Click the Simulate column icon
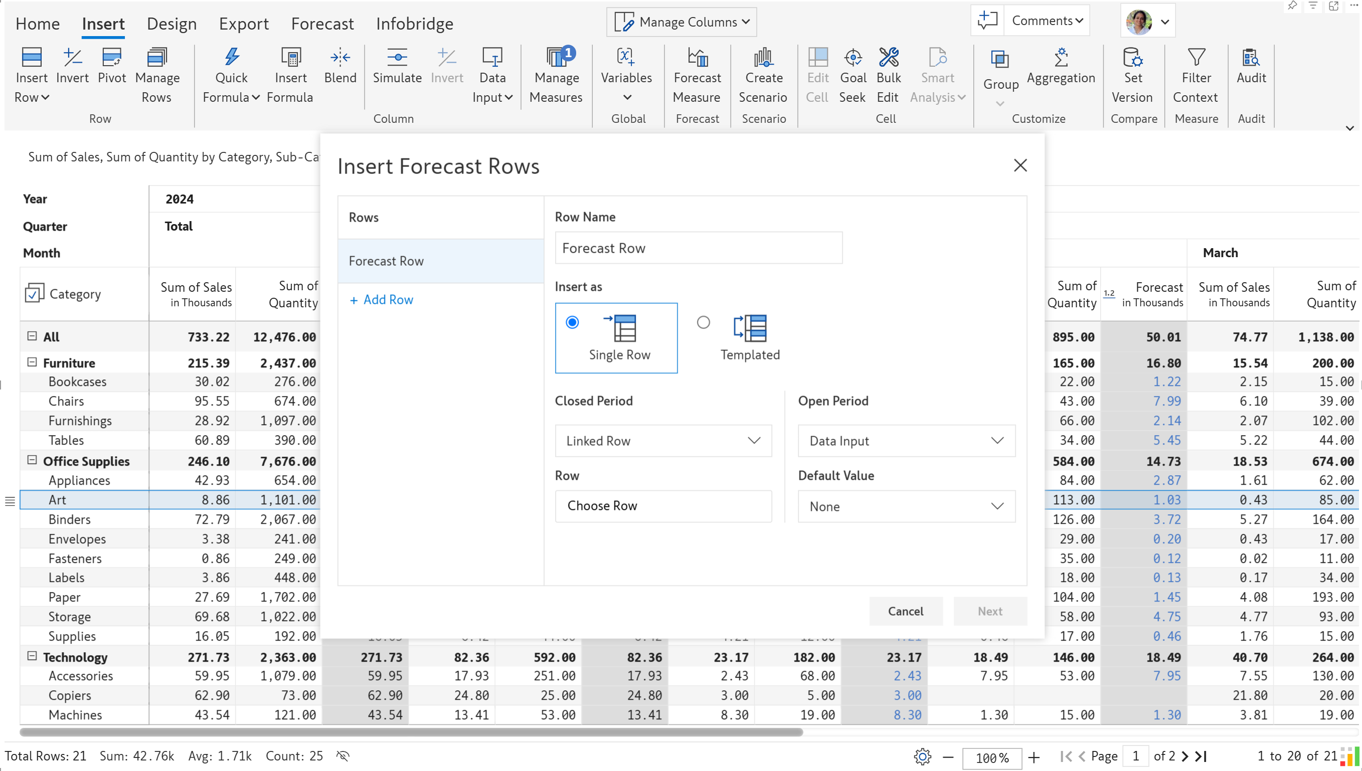This screenshot has height=771, width=1362. tap(397, 57)
